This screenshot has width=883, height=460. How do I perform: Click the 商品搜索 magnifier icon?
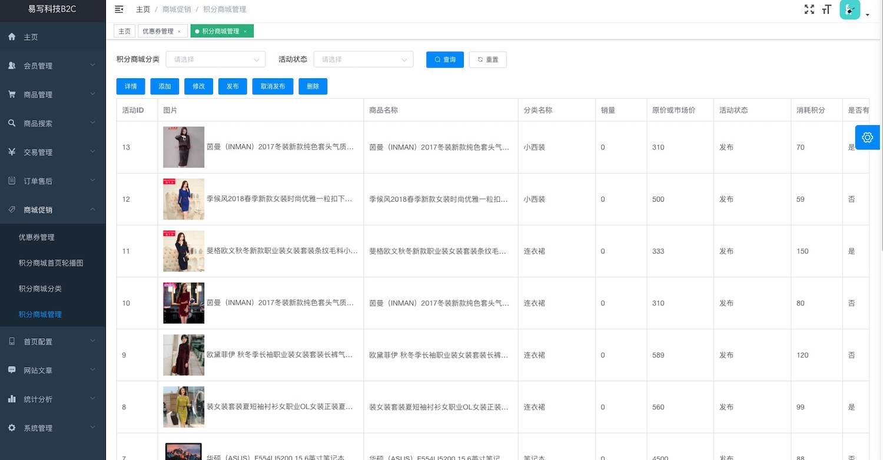coord(12,124)
